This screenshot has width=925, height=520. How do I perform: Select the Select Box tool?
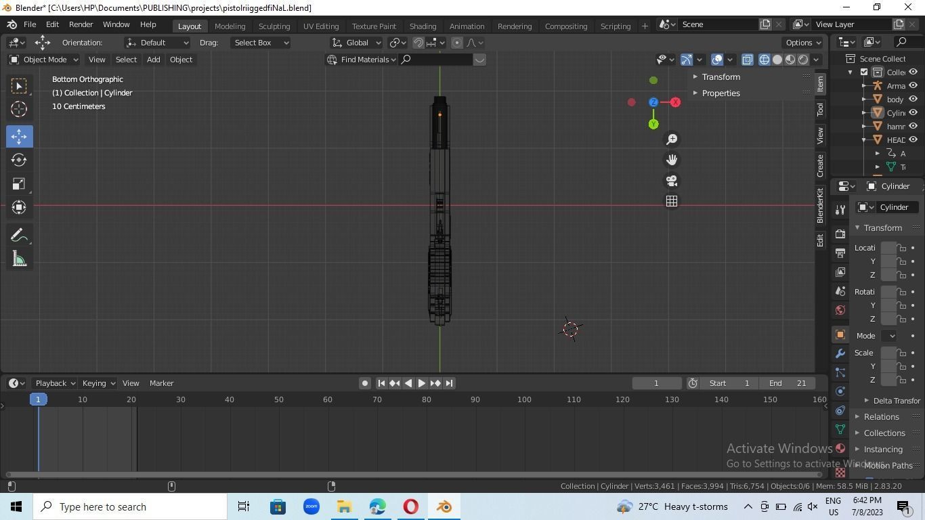pos(19,85)
